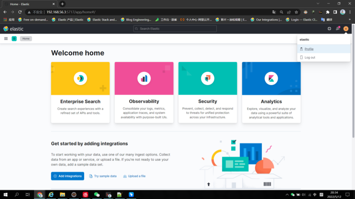Open the newsfeed notifications icon
Viewport: 355px width, 199px height.
338,28
